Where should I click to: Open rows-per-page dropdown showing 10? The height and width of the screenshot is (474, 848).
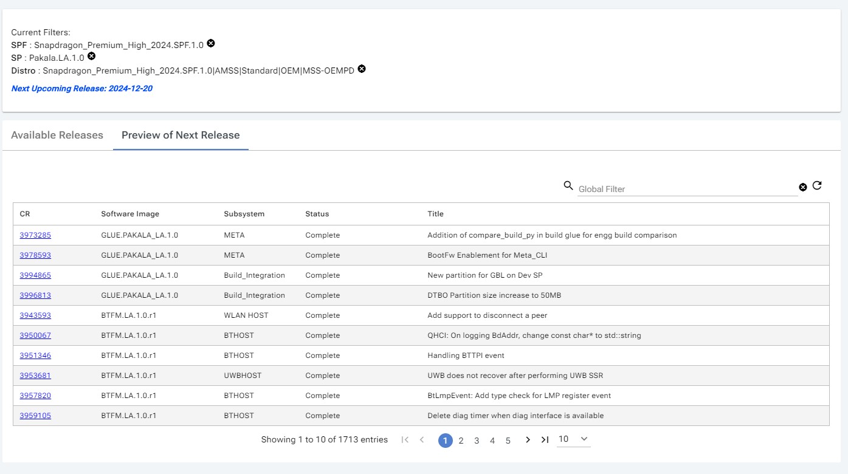coord(573,439)
